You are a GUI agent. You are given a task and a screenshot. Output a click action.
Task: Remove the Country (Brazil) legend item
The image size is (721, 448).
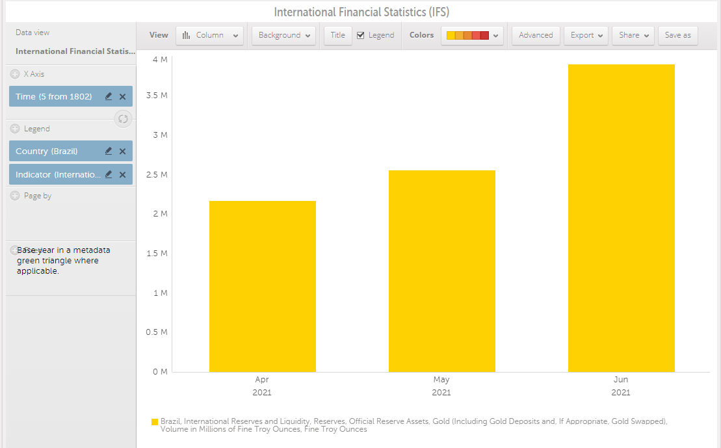coord(122,151)
